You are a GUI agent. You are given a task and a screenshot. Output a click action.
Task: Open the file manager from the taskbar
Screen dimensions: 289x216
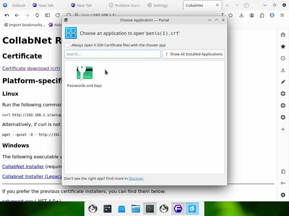point(136,209)
